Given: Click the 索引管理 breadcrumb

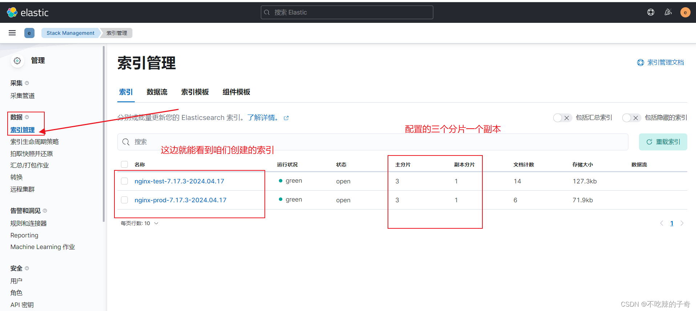Looking at the screenshot, I should [x=117, y=33].
